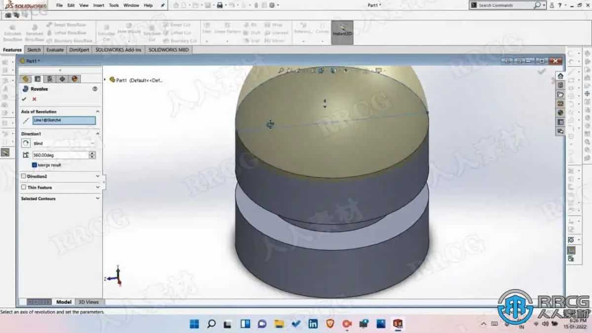Switch to SOLIDWORKS Add-Ins tab
The height and width of the screenshot is (333, 592).
[x=118, y=50]
